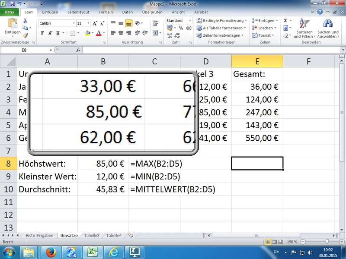Apply yellow fill color bucket
The width and height of the screenshot is (346, 259).
(88, 33)
